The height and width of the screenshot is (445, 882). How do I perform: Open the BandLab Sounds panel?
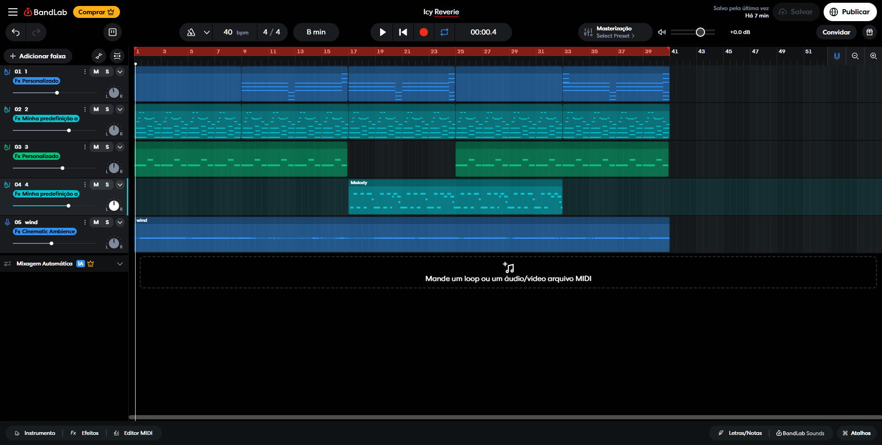click(x=800, y=433)
